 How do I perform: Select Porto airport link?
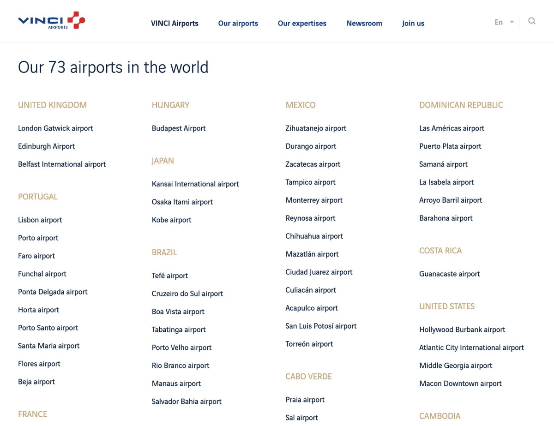coord(38,238)
